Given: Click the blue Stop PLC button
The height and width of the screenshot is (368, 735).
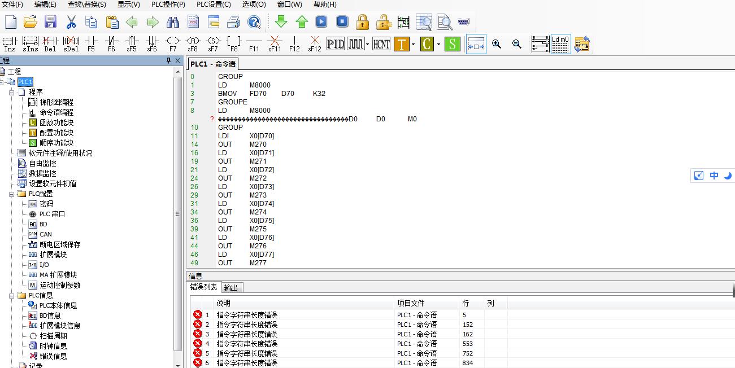Looking at the screenshot, I should (x=342, y=22).
